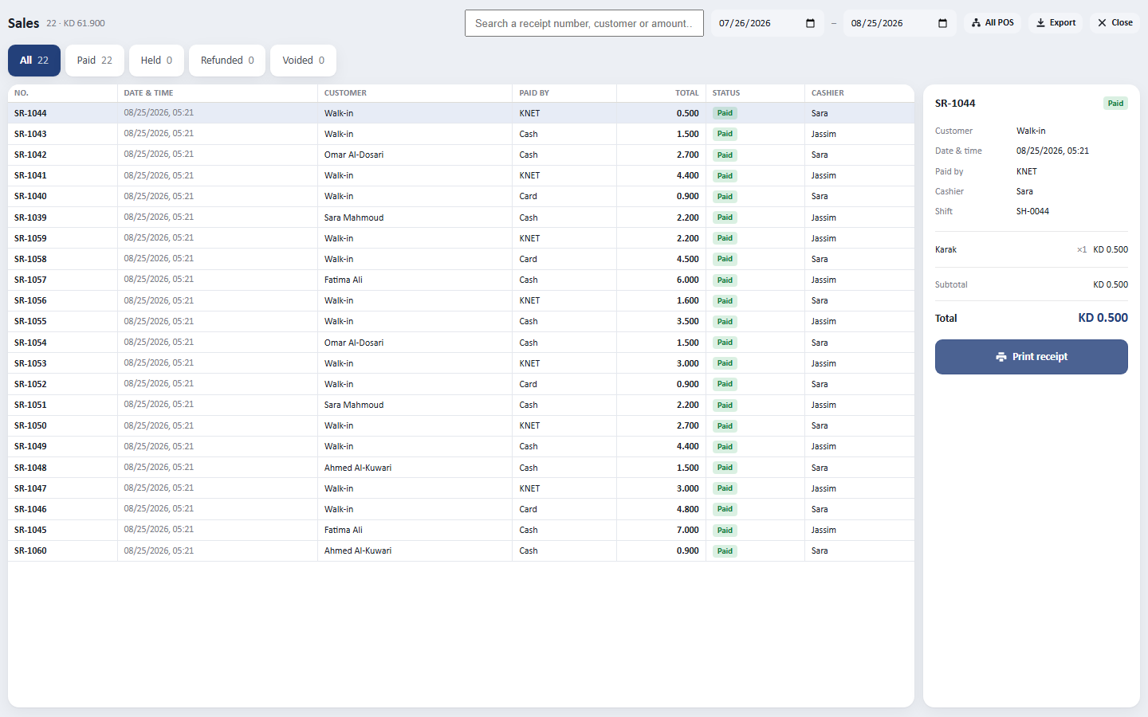The width and height of the screenshot is (1148, 717).
Task: Select receipt row SR-1052
Action: pyautogui.click(x=461, y=384)
